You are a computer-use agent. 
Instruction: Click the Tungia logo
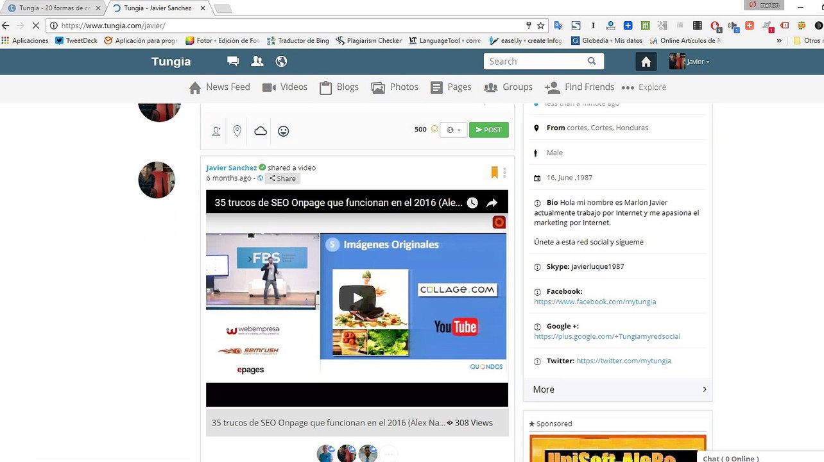coord(171,62)
